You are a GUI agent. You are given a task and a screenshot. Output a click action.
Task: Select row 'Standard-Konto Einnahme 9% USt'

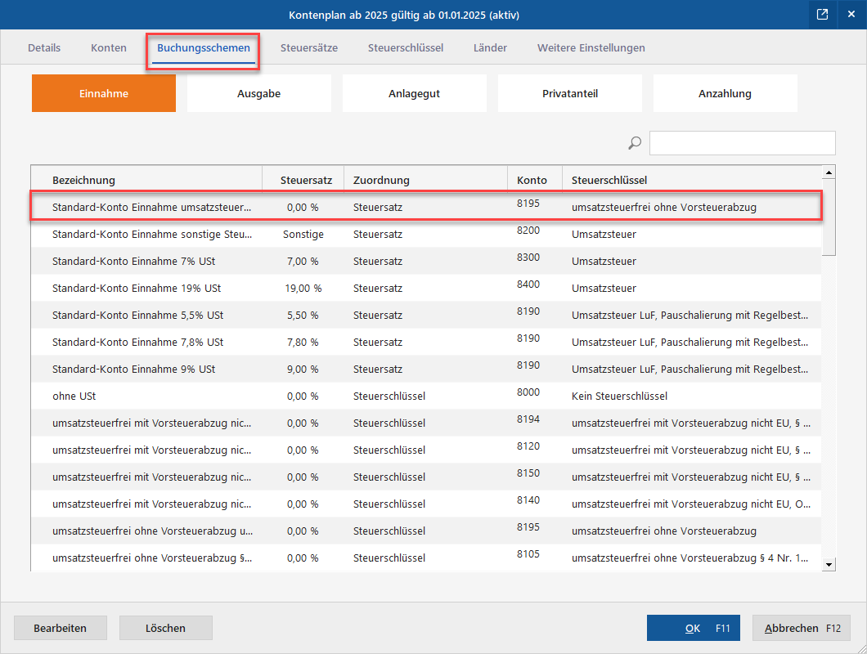[x=426, y=369]
